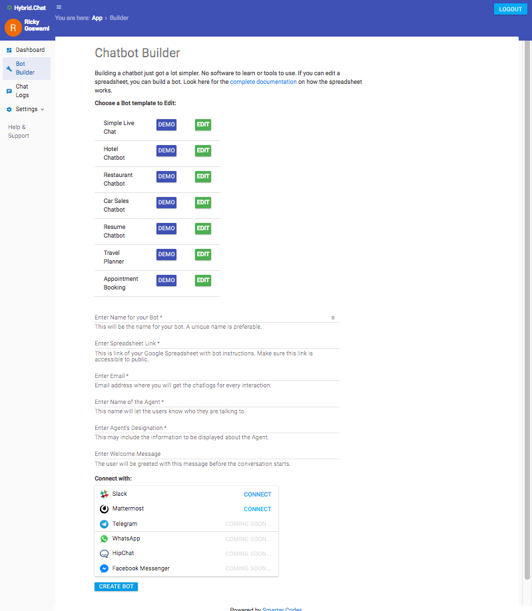Click the App breadcrumb link
The height and width of the screenshot is (611, 532).
tap(97, 18)
